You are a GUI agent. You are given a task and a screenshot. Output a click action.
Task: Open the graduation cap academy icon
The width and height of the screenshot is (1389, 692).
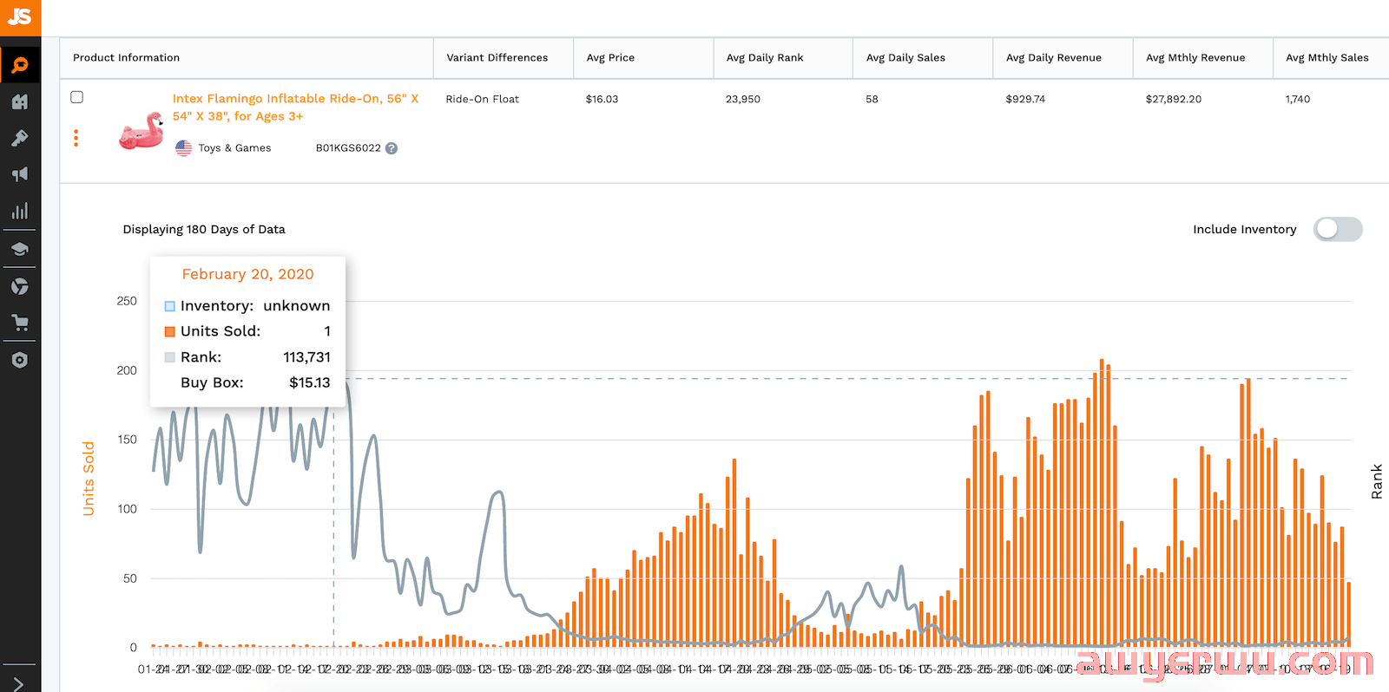(x=20, y=250)
